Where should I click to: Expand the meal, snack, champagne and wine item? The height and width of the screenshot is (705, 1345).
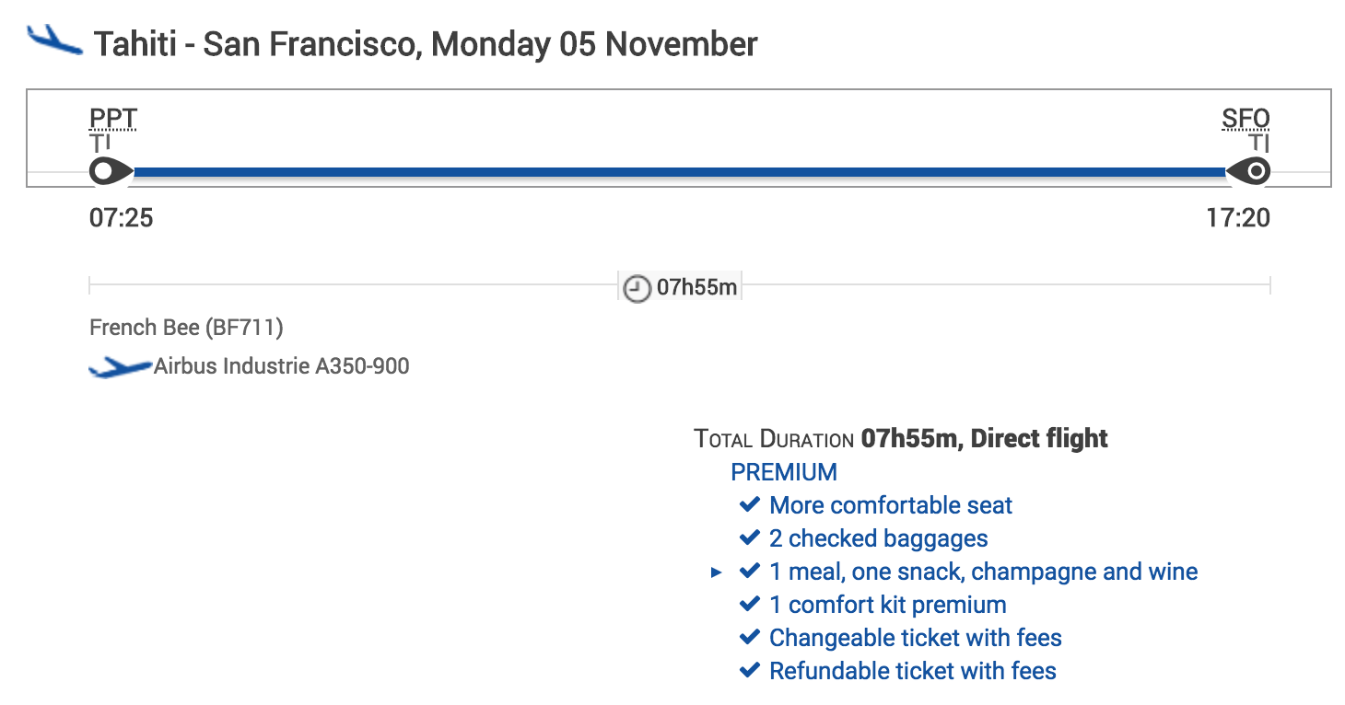coord(716,572)
